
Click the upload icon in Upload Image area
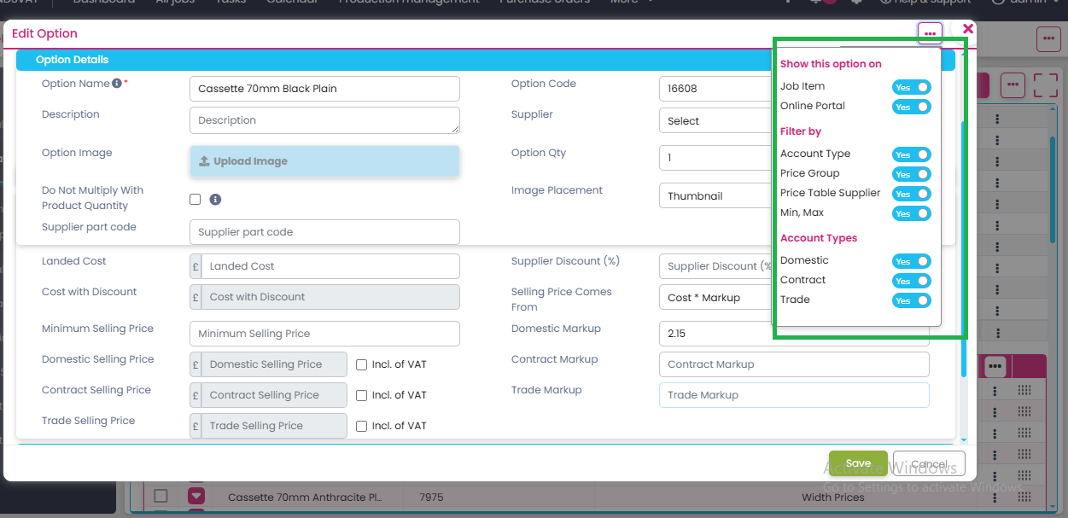204,161
